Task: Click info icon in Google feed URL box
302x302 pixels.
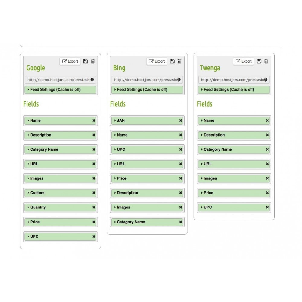Action: (x=92, y=79)
